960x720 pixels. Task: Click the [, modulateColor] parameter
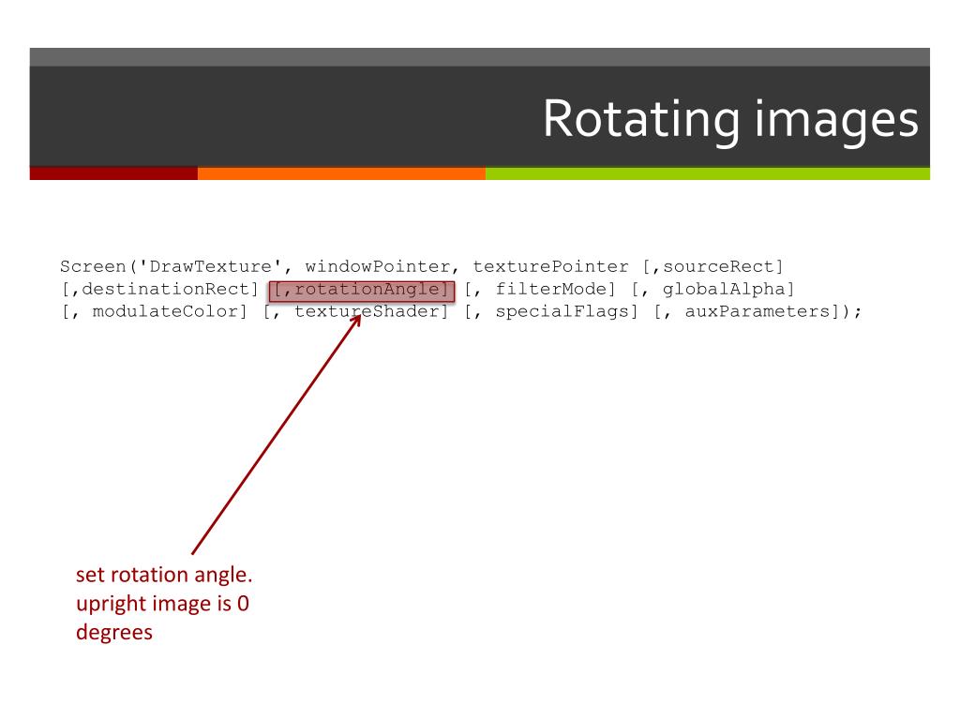click(x=155, y=311)
